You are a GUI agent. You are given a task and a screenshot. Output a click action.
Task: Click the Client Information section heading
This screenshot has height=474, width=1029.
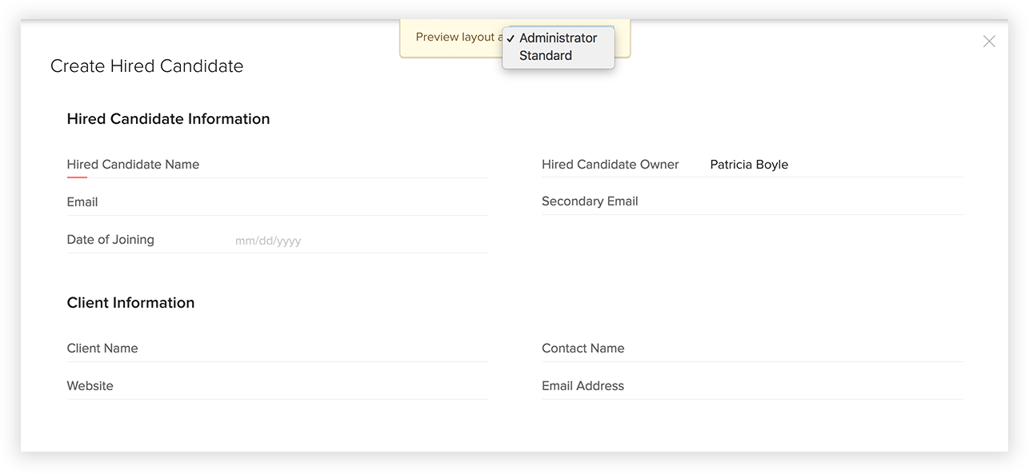[130, 303]
